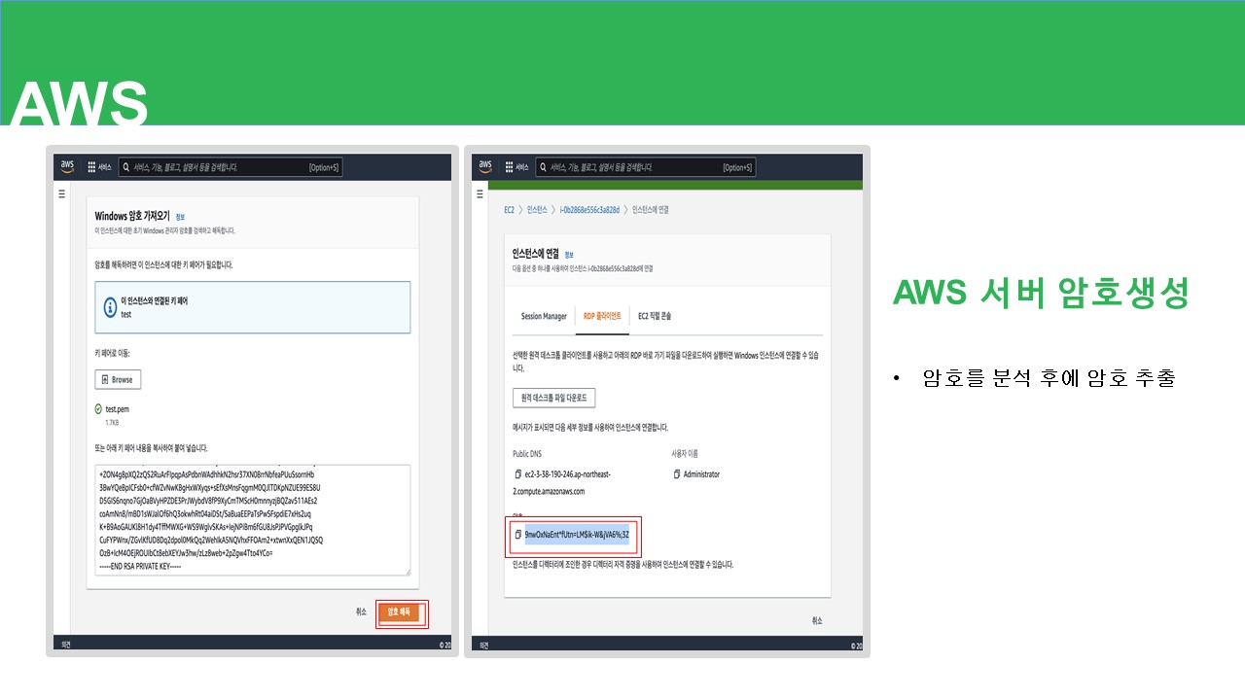The height and width of the screenshot is (700, 1245).
Task: Click the highlighted password text 9nwOxNaEnt*fUtn
Action: pyautogui.click(x=578, y=535)
